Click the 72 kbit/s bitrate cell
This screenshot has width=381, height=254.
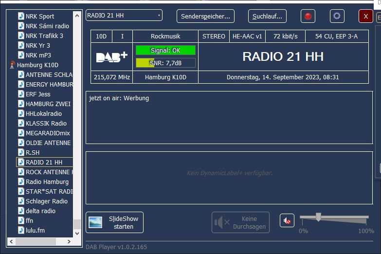click(x=286, y=36)
